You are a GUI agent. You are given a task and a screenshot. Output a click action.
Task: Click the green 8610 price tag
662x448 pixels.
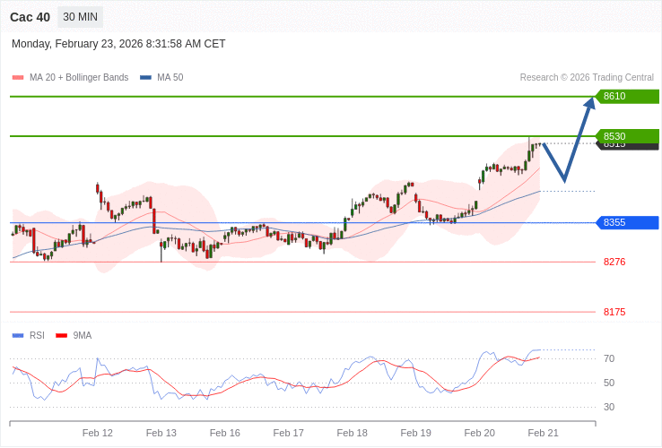coord(627,97)
